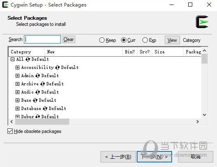
Task: Select the Audio tree label
Action: click(28, 92)
